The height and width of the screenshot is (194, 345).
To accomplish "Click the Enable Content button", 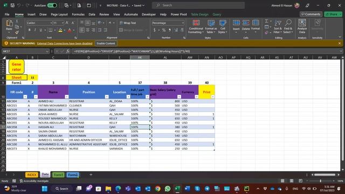I will click(106, 43).
